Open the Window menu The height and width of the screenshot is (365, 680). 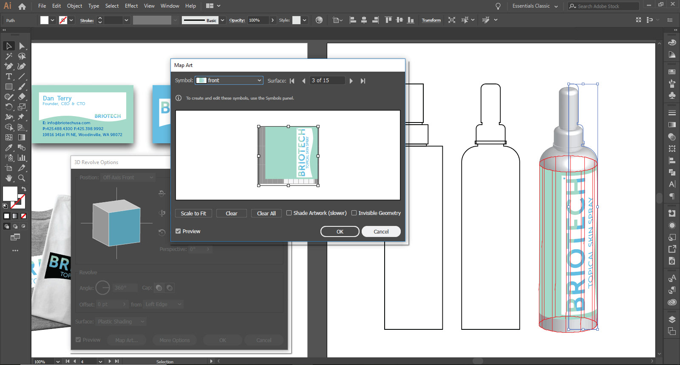(170, 6)
